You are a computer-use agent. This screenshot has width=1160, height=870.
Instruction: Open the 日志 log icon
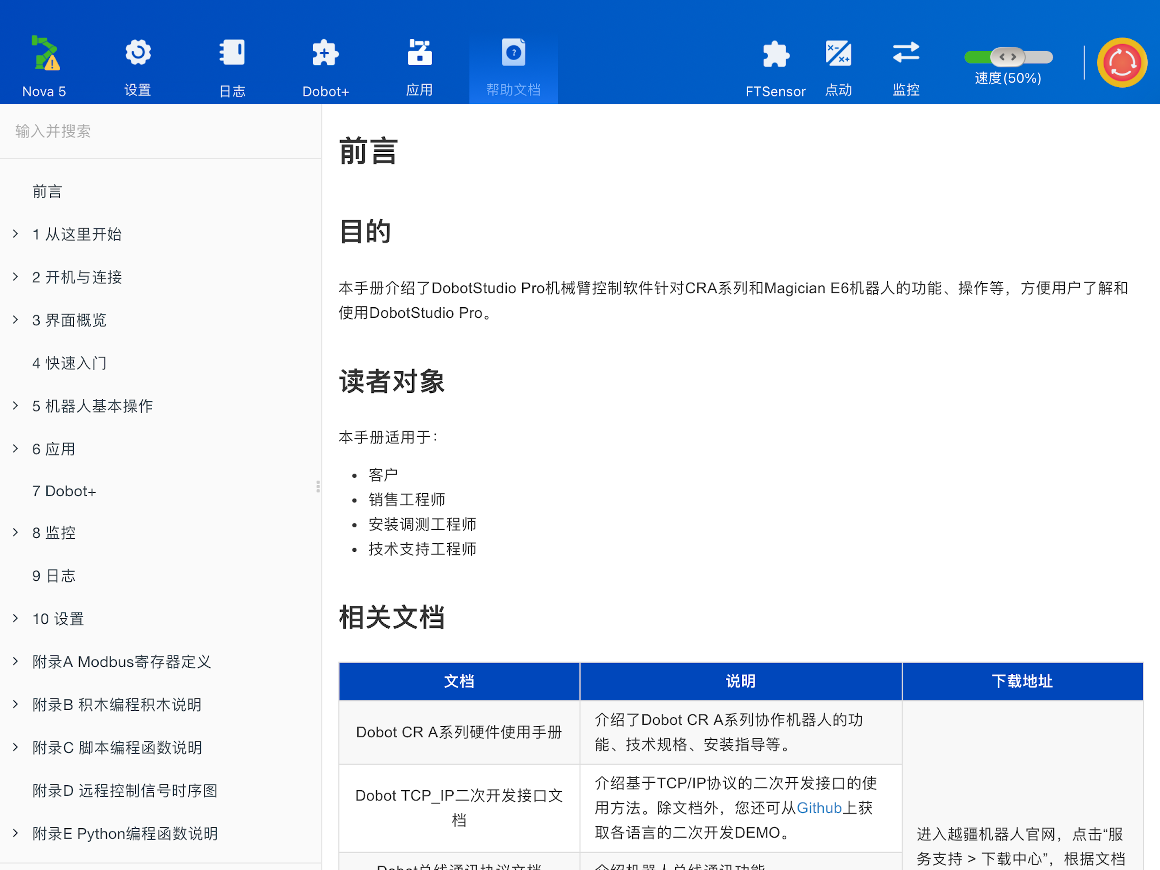point(232,52)
